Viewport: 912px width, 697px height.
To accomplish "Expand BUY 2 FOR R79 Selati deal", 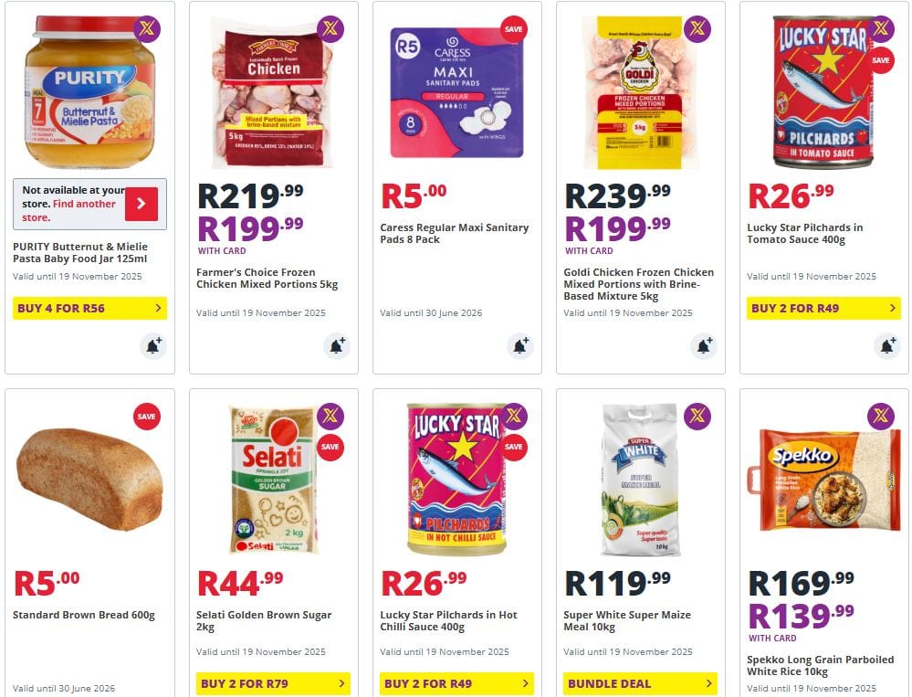I will point(273,683).
